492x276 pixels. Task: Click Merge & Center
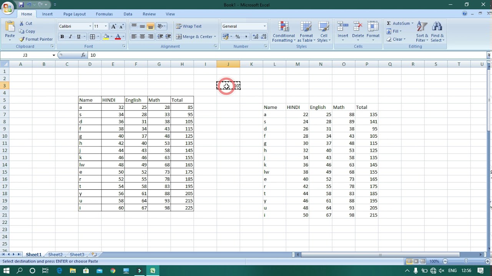[x=194, y=37]
